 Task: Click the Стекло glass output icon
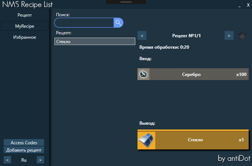pyautogui.click(x=146, y=140)
